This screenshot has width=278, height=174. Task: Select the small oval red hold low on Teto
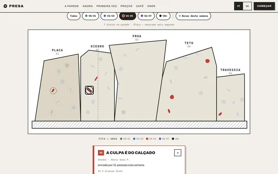(169, 111)
